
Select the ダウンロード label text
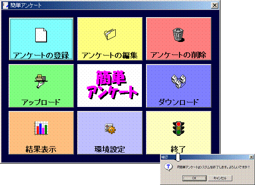pyautogui.click(x=179, y=102)
